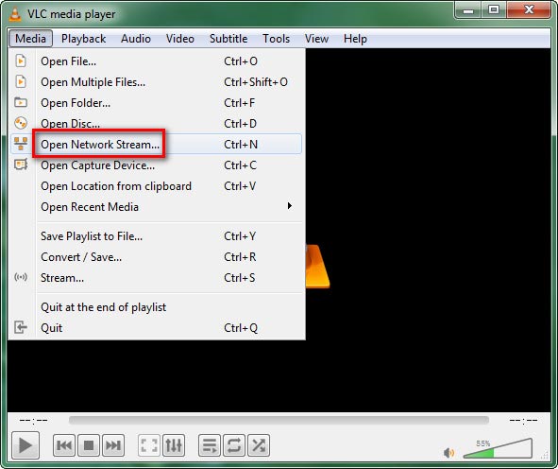Select Open Location from clipboard
Viewport: 558px width, 469px height.
pos(157,186)
